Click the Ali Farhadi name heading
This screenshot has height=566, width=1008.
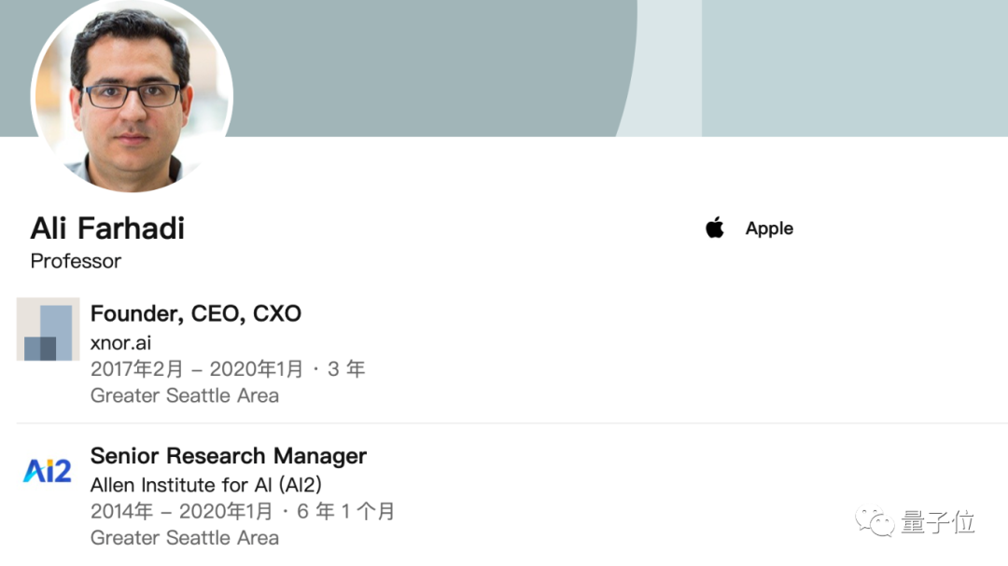107,228
